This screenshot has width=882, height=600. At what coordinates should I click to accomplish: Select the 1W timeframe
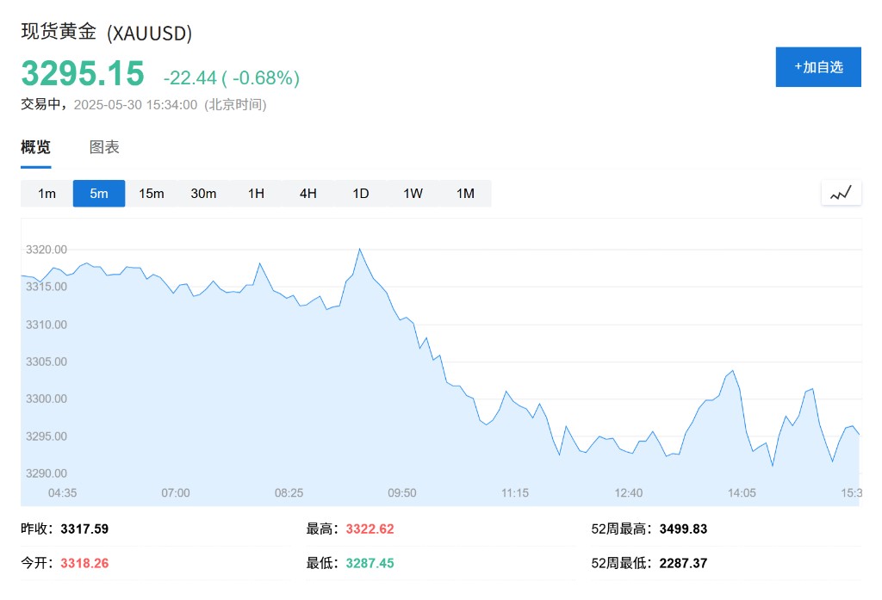413,194
